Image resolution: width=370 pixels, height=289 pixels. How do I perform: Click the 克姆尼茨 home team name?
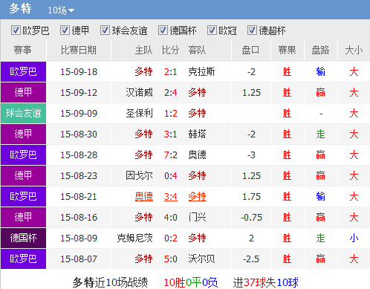[x=134, y=238]
